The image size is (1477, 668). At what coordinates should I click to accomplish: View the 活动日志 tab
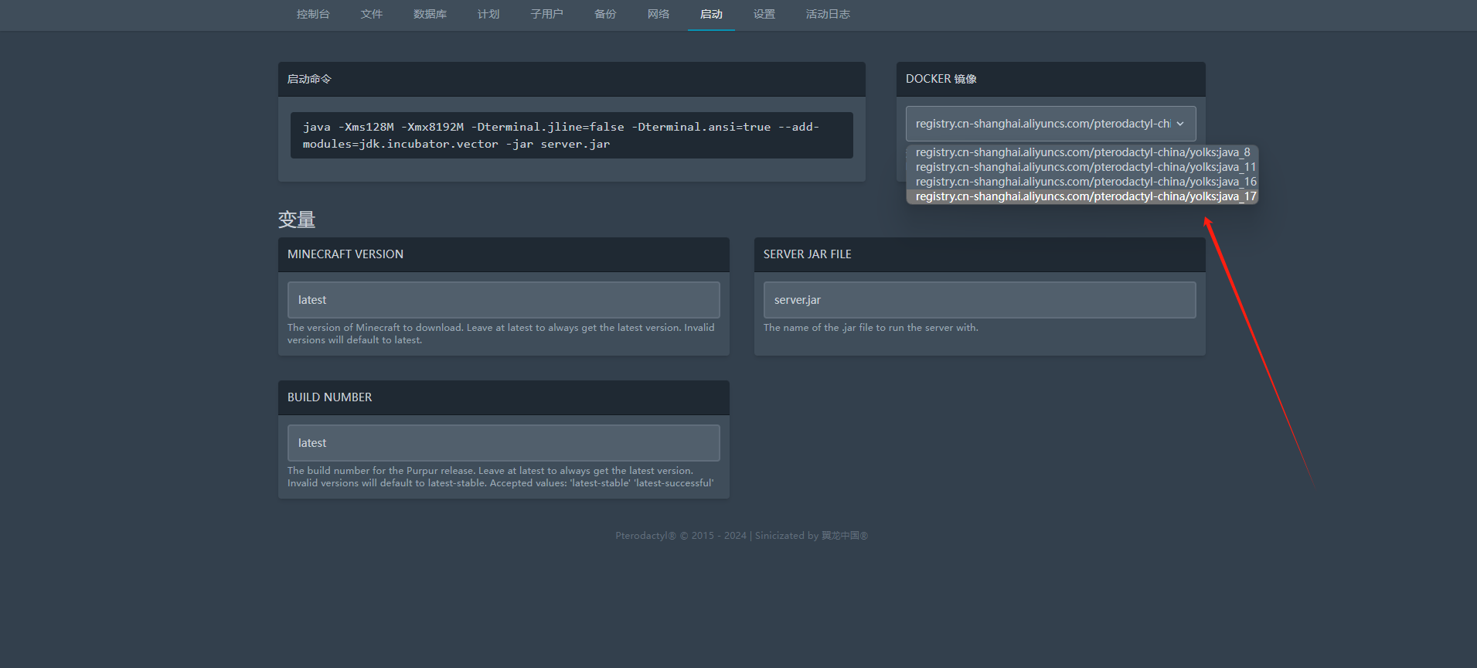coord(828,14)
